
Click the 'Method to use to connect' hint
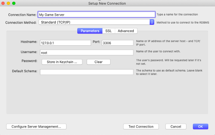[183, 22]
